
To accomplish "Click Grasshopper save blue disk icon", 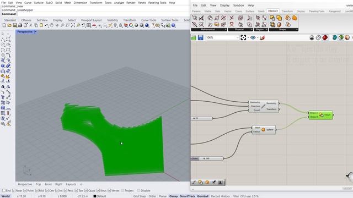I will [201, 37].
